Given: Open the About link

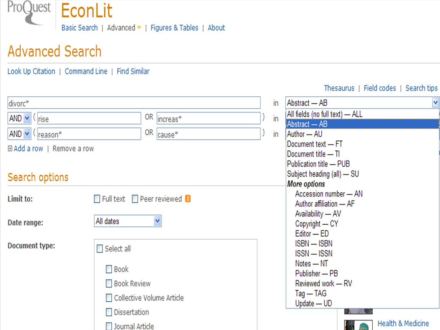Looking at the screenshot, I should (x=216, y=28).
